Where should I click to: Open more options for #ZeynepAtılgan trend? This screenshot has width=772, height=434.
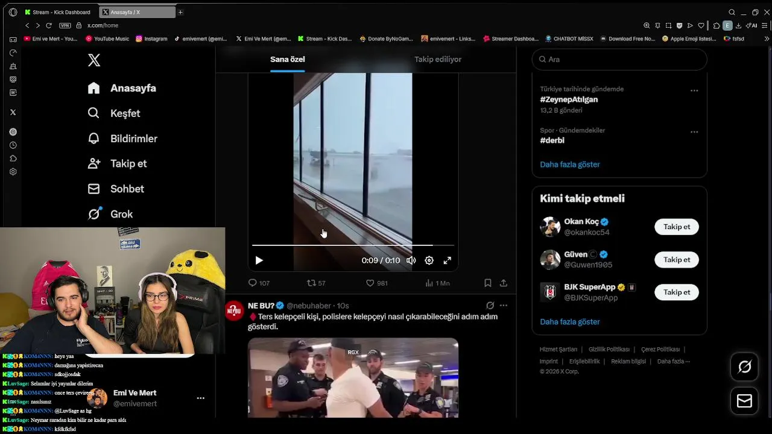694,90
